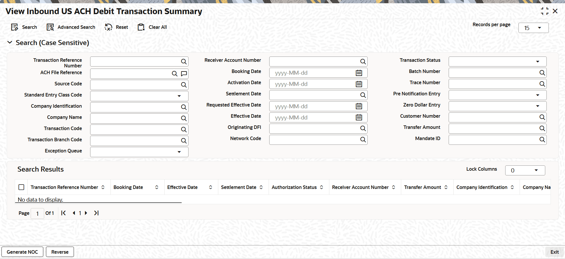
Task: Open Effective Date calendar picker
Action: pyautogui.click(x=359, y=117)
